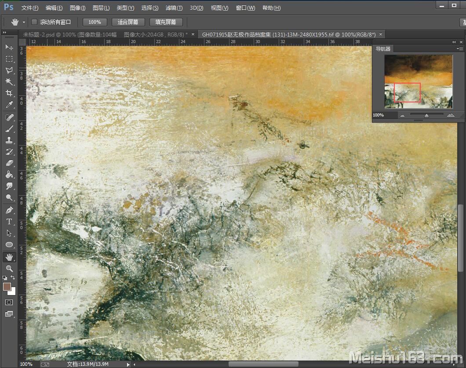This screenshot has width=466, height=368.
Task: Expand the toolbox to two columns
Action: pos(4,32)
